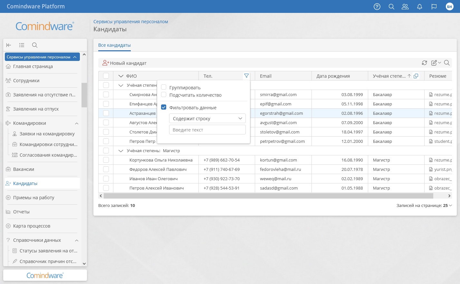Collapse the first Учёная степень group row
Screen dimensions: 460x284
pyautogui.click(x=121, y=85)
